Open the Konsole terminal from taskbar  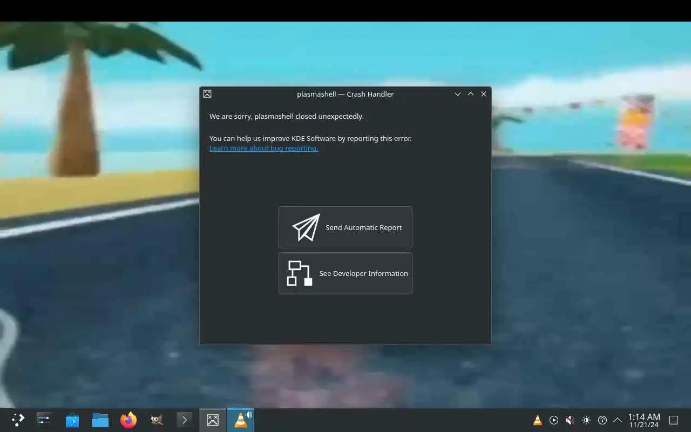[185, 420]
